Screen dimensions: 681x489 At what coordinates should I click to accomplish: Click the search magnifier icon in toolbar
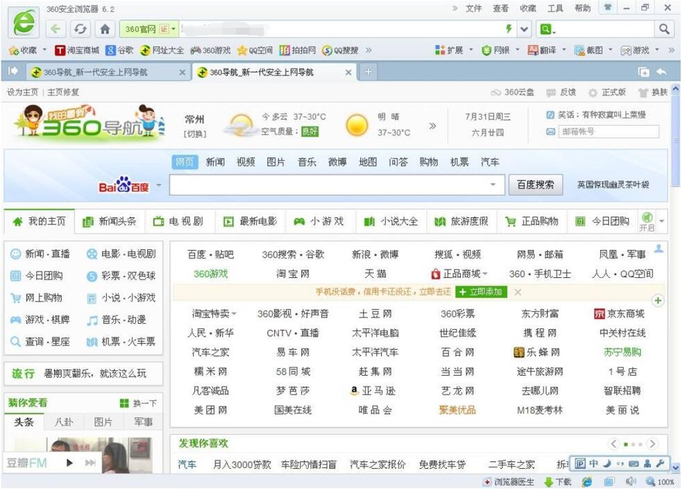pyautogui.click(x=664, y=29)
